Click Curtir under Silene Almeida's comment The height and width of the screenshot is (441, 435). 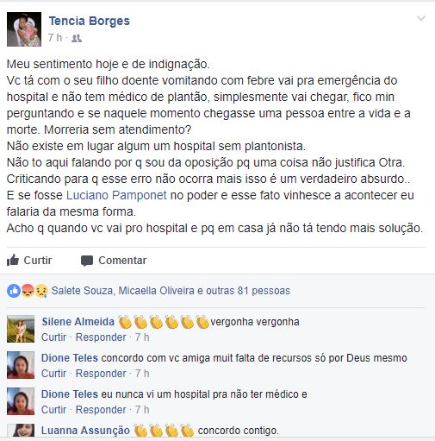tap(53, 337)
